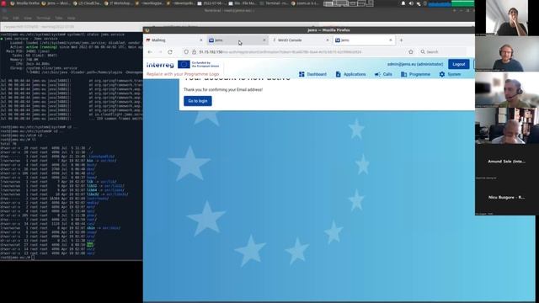Click the Amund Sole participant tile
Image resolution: width=539 pixels, height=303 pixels.
click(x=507, y=162)
